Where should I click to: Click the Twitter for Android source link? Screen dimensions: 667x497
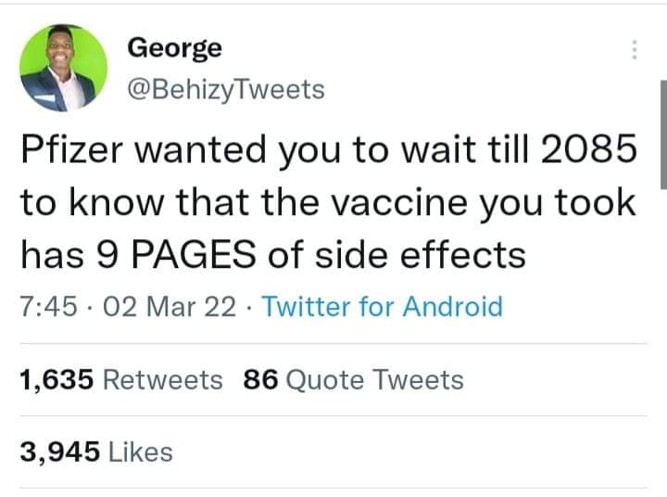(x=383, y=306)
